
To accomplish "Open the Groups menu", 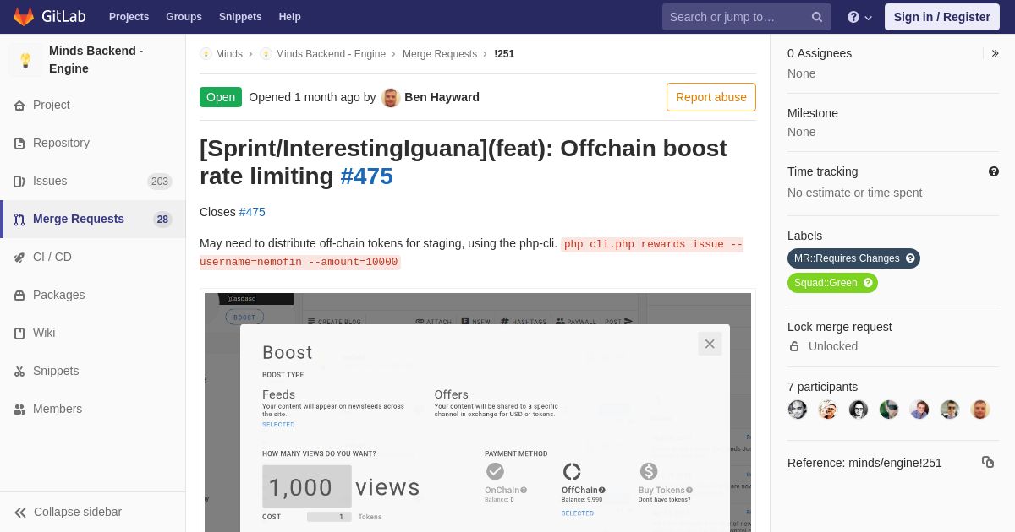I will coord(184,17).
